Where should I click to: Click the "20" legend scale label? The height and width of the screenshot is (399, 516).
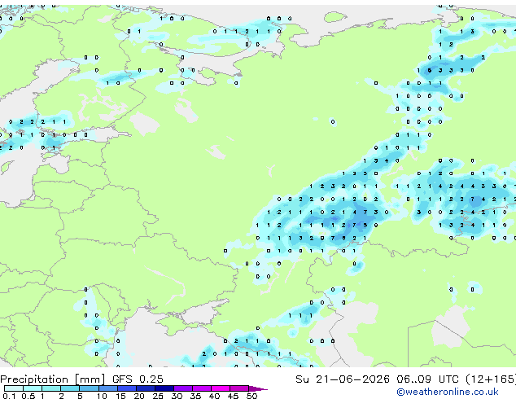tap(139, 396)
